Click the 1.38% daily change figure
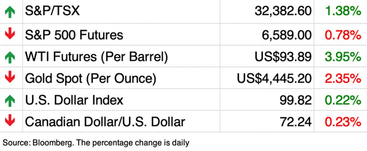Image resolution: width=367 pixels, height=151 pixels. (x=343, y=12)
